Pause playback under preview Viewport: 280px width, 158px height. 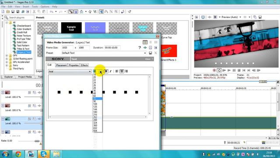pyautogui.click(x=234, y=70)
